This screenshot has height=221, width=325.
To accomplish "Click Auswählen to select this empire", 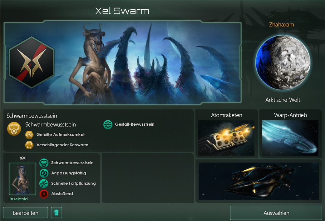I will 276,213.
